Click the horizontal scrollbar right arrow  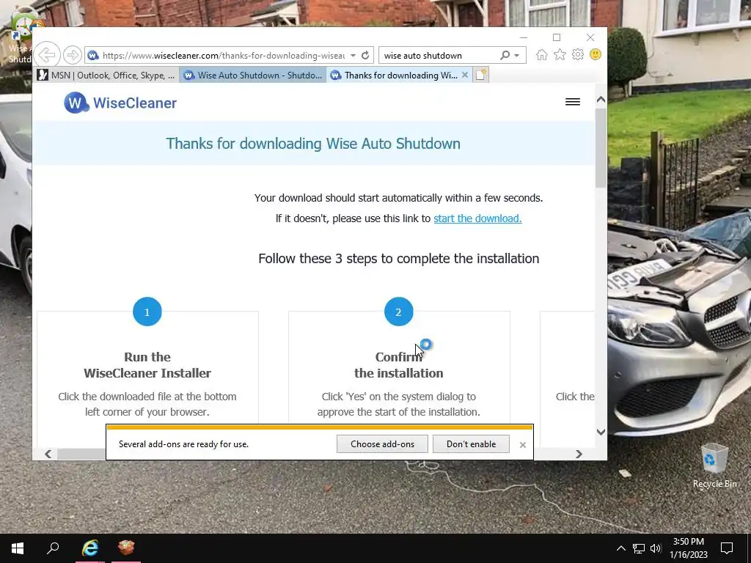click(x=579, y=454)
